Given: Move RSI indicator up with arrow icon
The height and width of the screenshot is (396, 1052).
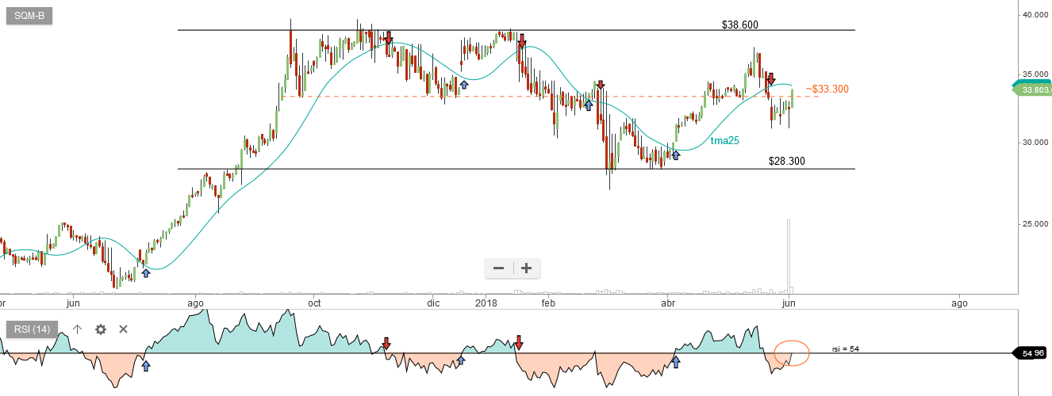Looking at the screenshot, I should (x=77, y=329).
